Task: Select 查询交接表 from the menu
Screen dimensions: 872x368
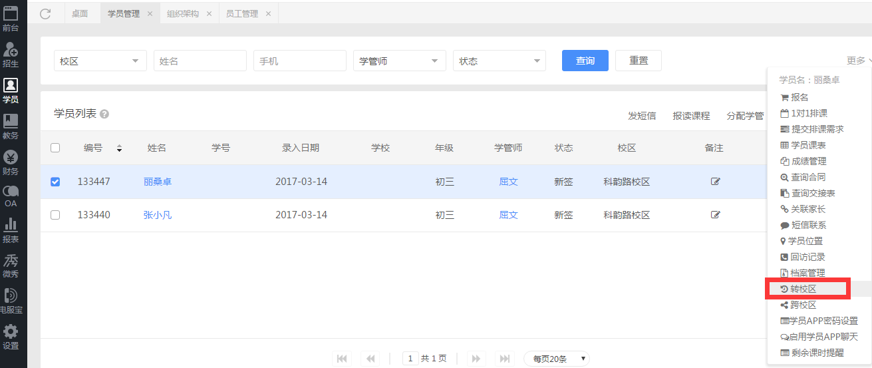Action: (x=807, y=193)
